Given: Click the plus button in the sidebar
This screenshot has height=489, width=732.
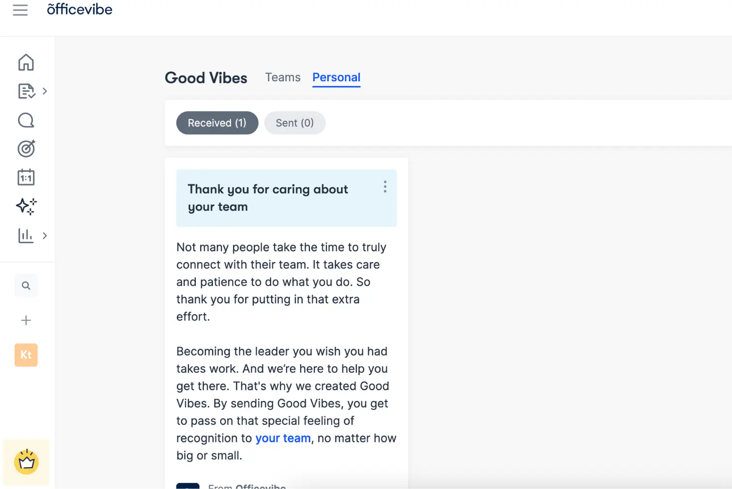Looking at the screenshot, I should click(26, 320).
